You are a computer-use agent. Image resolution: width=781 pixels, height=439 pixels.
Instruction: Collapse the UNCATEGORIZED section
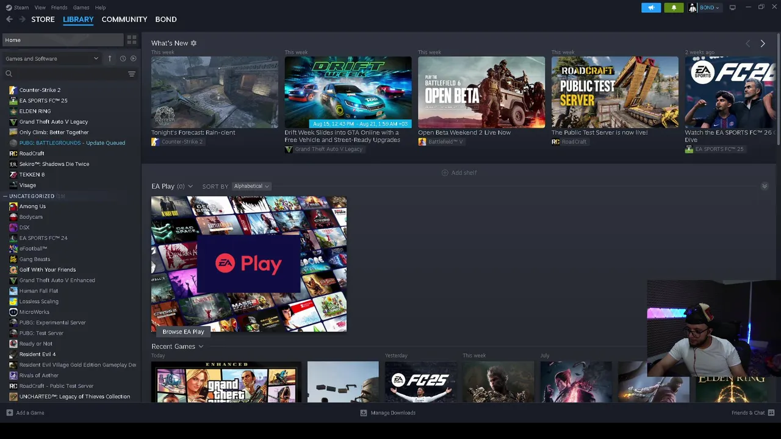5,196
